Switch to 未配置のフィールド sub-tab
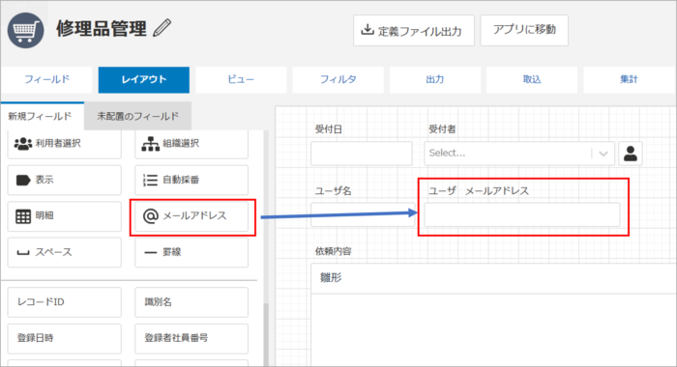The image size is (677, 367). pyautogui.click(x=137, y=116)
